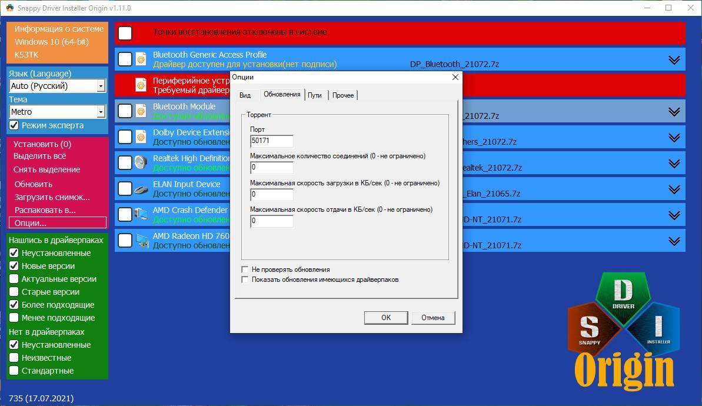Click the Snappy Driver Installer title bar icon

[x=10, y=8]
